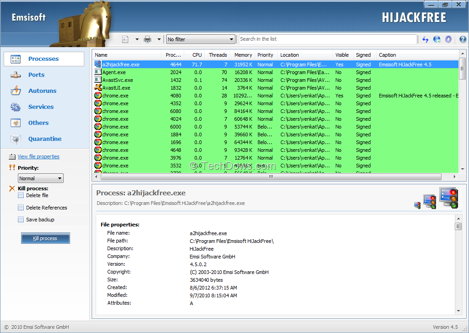The width and height of the screenshot is (469, 333).
Task: Click chrome icon for process 4080
Action: point(98,95)
